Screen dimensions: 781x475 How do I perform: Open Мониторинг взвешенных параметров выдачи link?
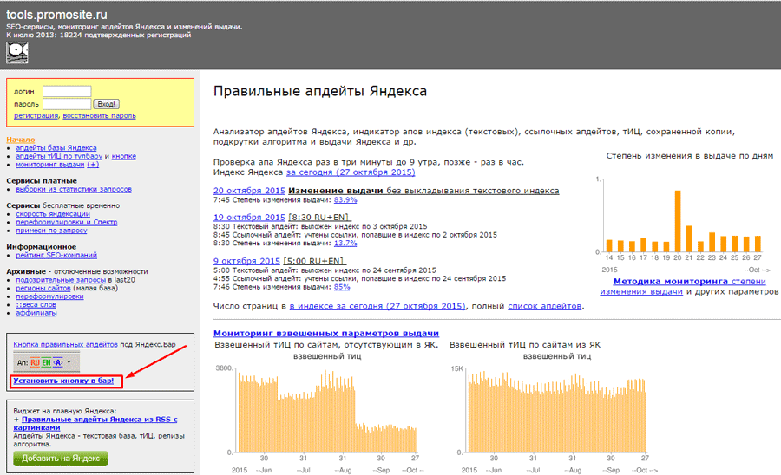click(x=326, y=333)
